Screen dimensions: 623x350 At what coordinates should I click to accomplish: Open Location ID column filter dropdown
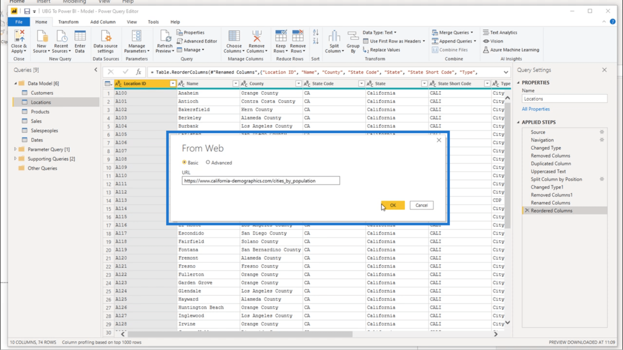click(172, 84)
